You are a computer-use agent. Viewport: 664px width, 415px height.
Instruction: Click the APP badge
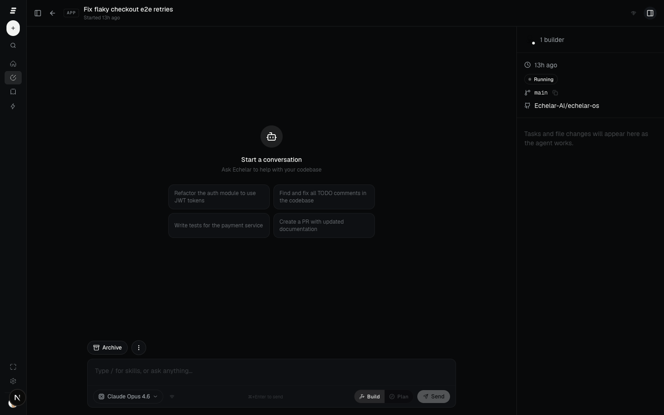click(x=71, y=13)
